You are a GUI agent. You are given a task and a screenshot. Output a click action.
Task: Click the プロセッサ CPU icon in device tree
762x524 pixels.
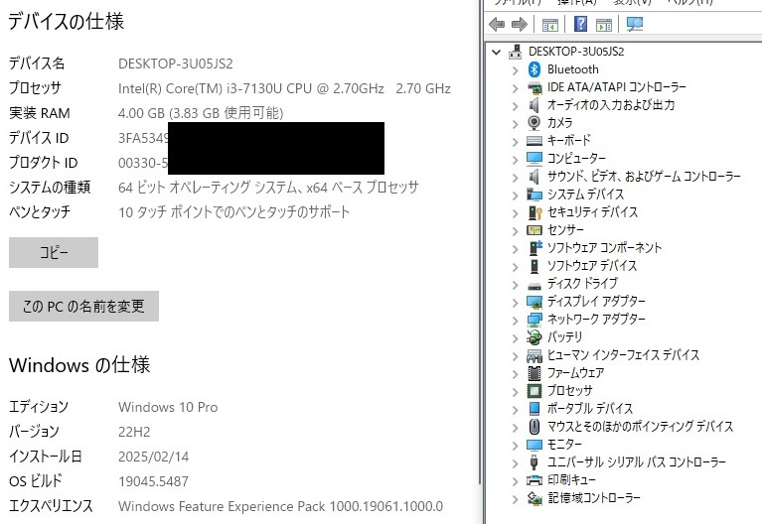(534, 391)
